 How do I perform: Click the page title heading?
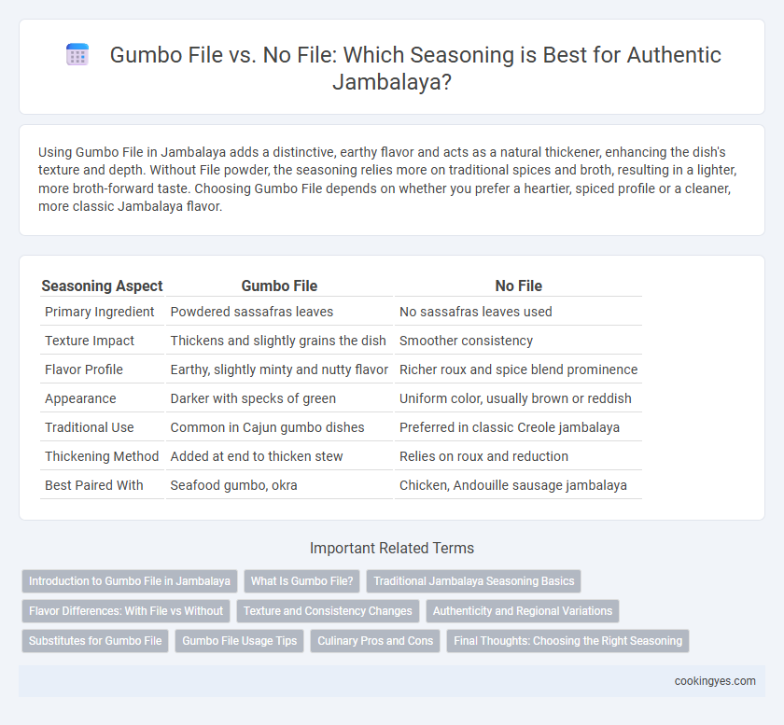[x=415, y=67]
